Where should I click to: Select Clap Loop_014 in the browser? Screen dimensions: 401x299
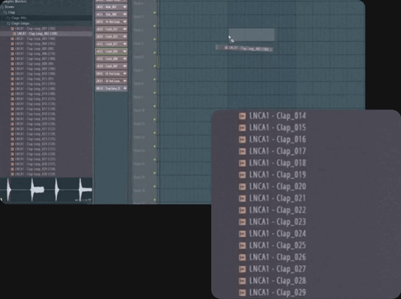[35, 94]
